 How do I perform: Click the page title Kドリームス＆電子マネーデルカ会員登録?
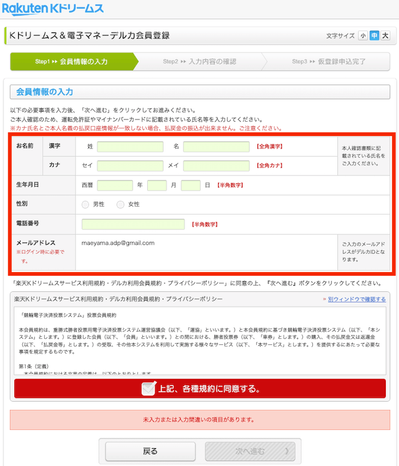coord(89,36)
